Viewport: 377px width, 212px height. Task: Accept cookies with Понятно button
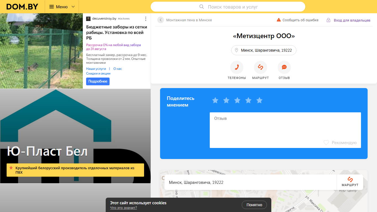[254, 205]
